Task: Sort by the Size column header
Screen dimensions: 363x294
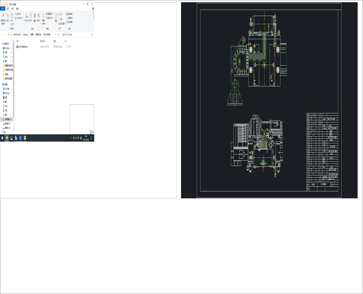Action: click(x=66, y=41)
